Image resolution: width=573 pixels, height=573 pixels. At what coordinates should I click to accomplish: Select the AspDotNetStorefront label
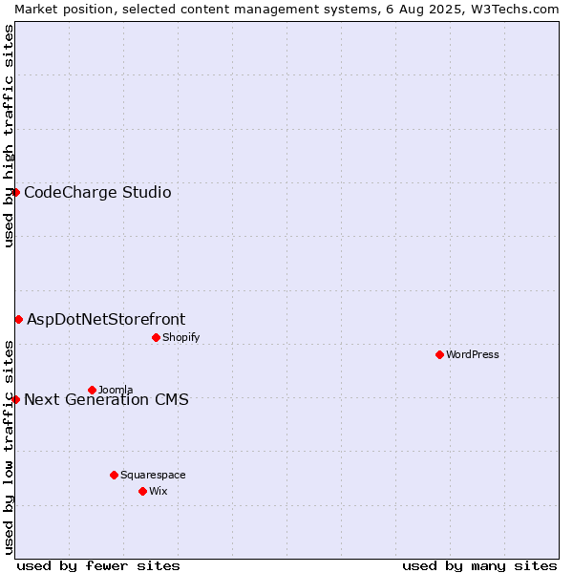pos(106,320)
